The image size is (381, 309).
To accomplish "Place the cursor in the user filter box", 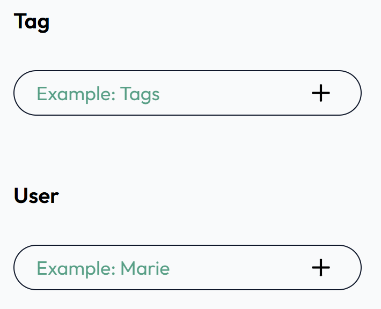I will pos(161,267).
